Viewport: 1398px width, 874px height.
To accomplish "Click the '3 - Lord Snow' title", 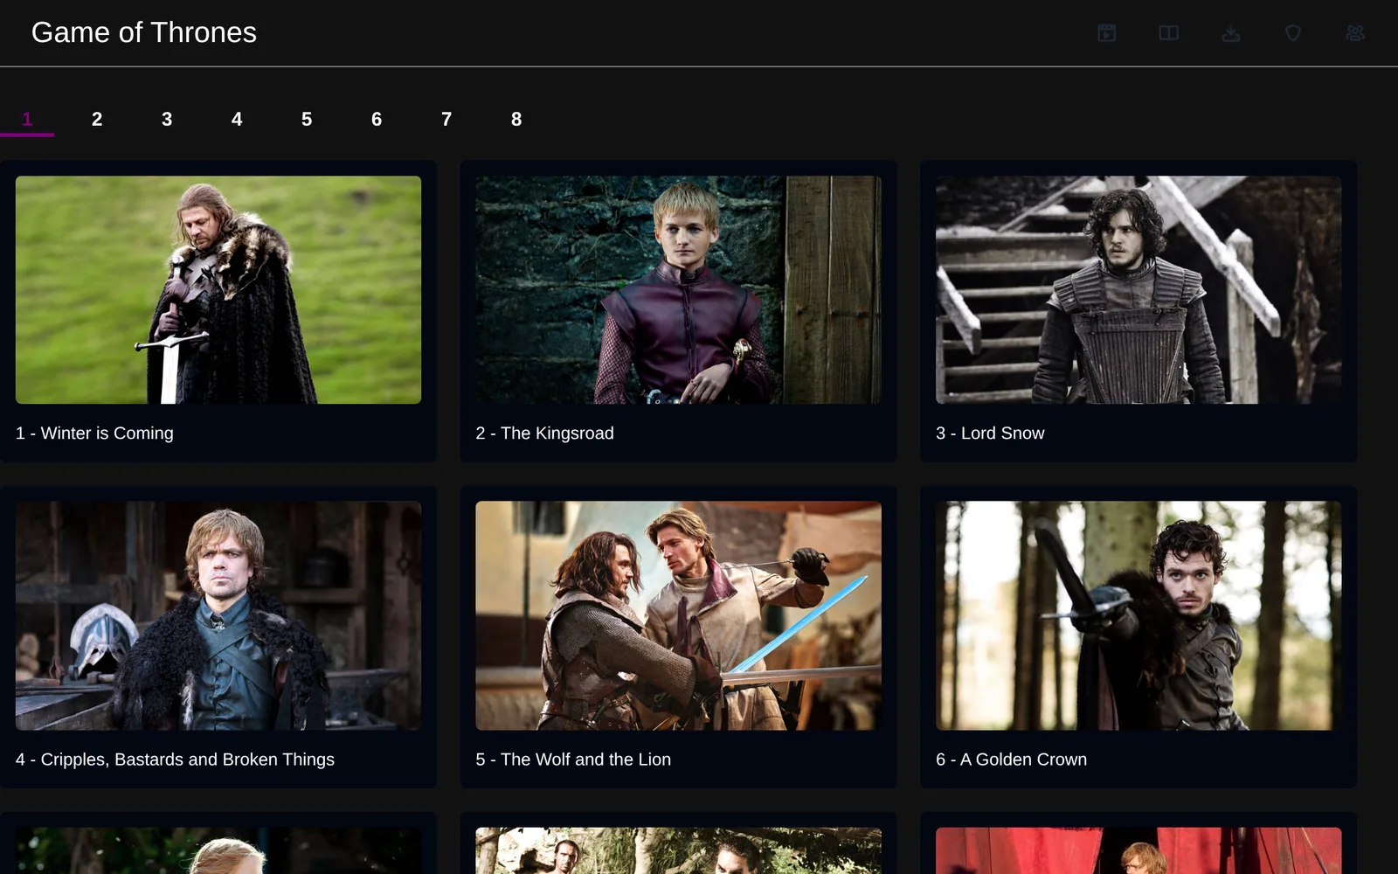I will pyautogui.click(x=990, y=434).
